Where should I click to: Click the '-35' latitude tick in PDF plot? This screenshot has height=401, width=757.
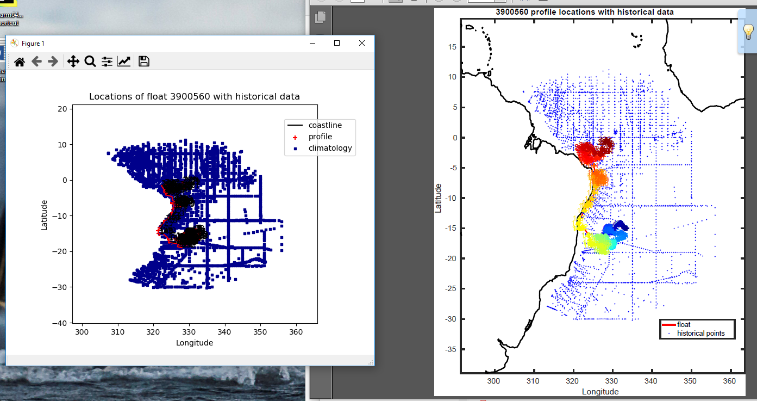pos(450,349)
